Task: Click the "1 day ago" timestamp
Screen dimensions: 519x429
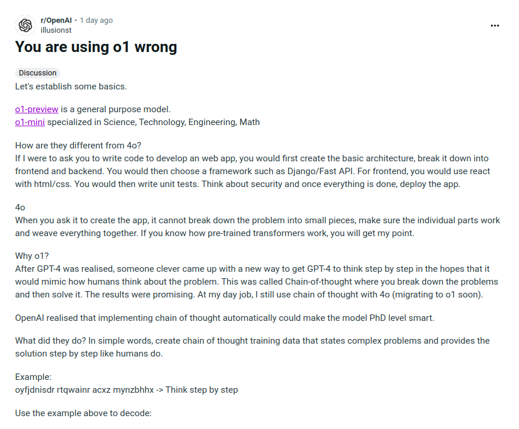Action: 96,20
